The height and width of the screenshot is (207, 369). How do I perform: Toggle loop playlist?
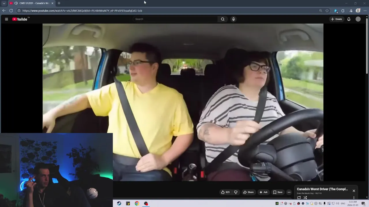[x=299, y=198]
